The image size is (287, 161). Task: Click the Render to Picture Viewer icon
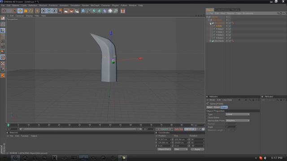click(x=72, y=11)
